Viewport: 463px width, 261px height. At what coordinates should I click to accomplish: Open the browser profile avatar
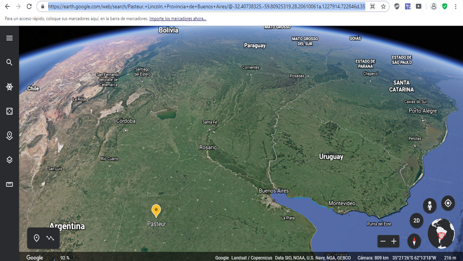pyautogui.click(x=434, y=6)
